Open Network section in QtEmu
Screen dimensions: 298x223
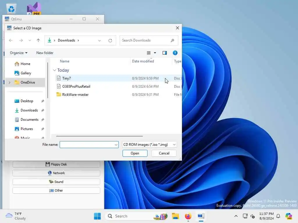[x=56, y=173]
